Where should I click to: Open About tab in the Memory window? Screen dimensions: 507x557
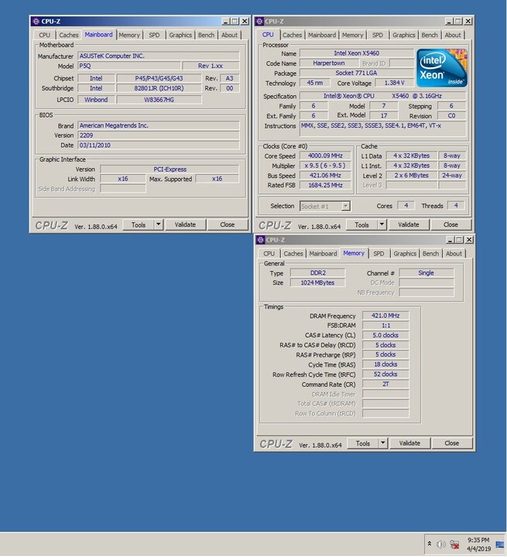click(454, 254)
